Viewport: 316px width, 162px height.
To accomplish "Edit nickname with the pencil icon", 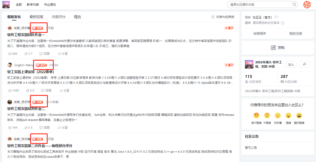I will [277, 17].
